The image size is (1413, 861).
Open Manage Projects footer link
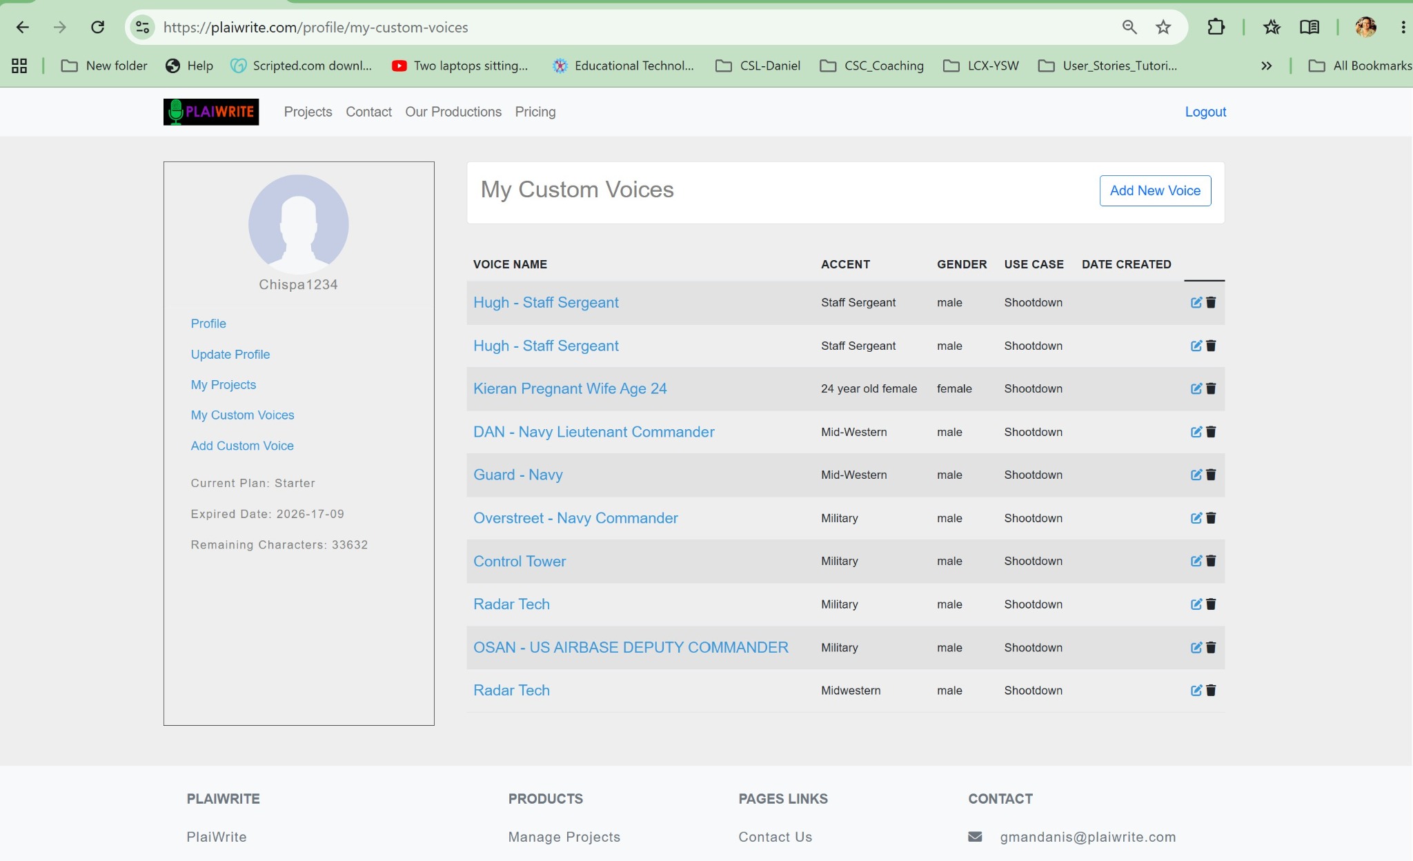564,837
